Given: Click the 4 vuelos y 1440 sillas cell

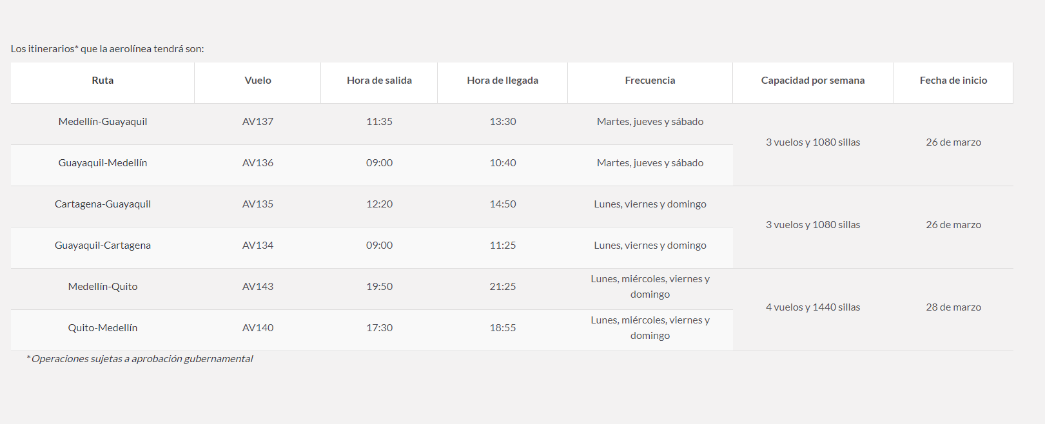Looking at the screenshot, I should click(812, 307).
